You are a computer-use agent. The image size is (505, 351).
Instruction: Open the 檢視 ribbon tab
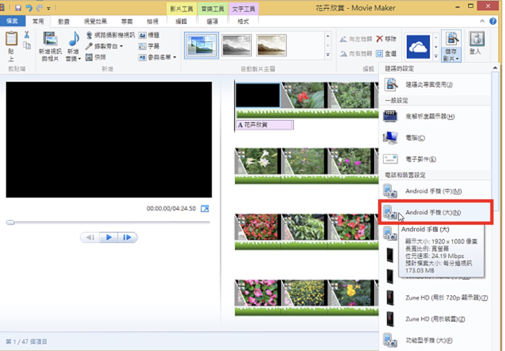coord(152,21)
